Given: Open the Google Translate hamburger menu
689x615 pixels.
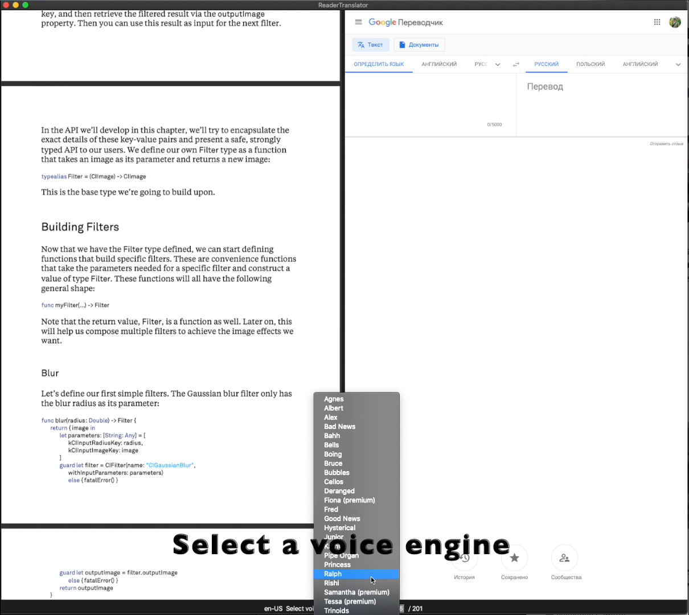Looking at the screenshot, I should (358, 22).
